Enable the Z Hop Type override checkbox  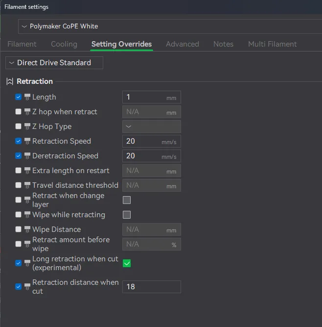[x=18, y=126]
